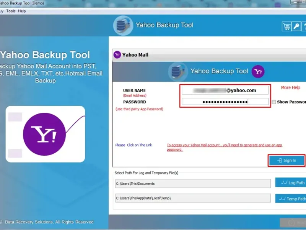Click the shopping cart purchase icon
The width and height of the screenshot is (306, 230).
point(286,26)
